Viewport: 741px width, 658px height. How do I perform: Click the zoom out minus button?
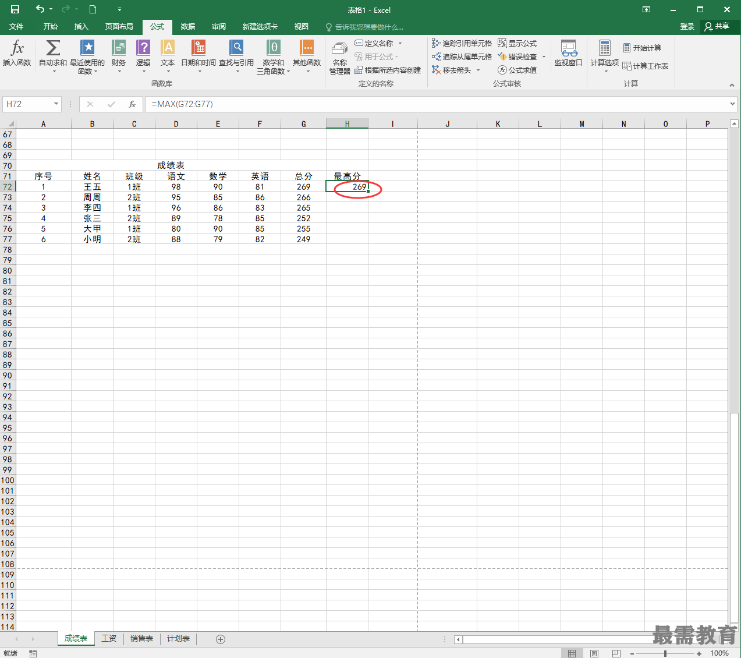632,653
